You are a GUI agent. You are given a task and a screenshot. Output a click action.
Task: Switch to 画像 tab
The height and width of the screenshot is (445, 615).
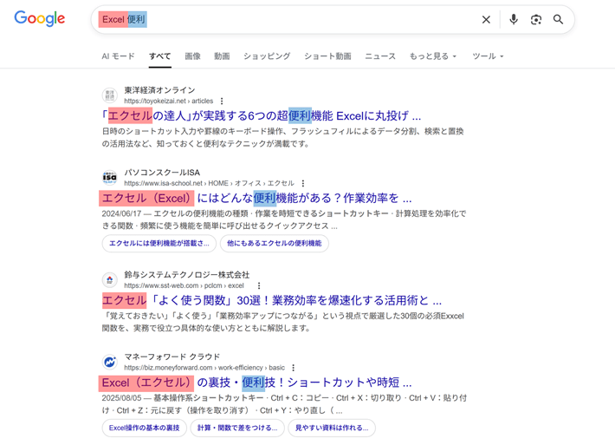[x=192, y=56]
